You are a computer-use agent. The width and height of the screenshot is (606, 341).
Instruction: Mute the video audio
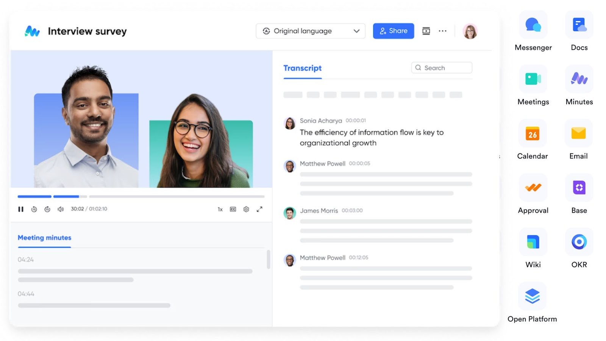tap(61, 209)
